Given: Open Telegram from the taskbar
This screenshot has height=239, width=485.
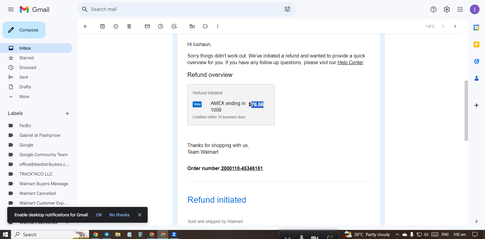Looking at the screenshot, I should tap(107, 234).
